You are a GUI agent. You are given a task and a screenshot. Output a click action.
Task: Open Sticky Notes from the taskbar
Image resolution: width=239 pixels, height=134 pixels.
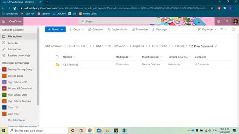pos(116,131)
